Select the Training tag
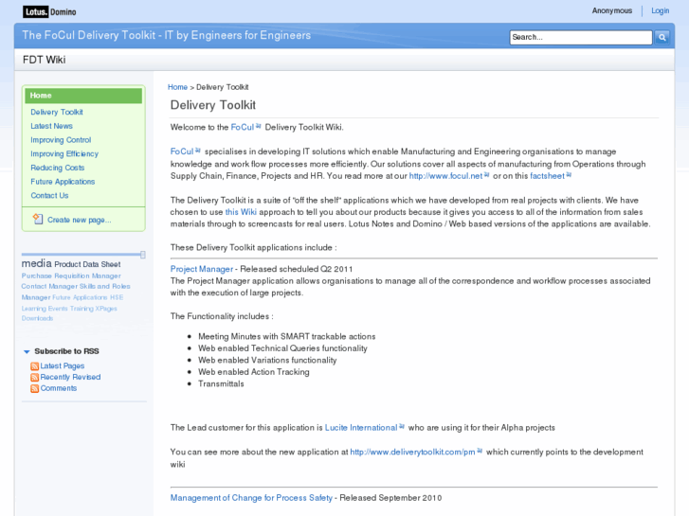 82,309
